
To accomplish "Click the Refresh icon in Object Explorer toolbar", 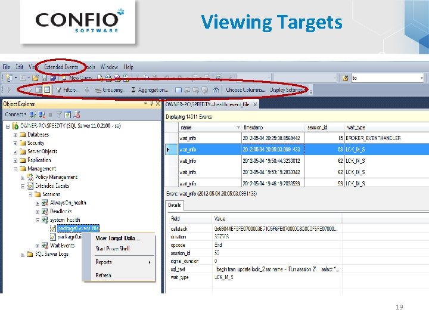I will pyautogui.click(x=68, y=114).
